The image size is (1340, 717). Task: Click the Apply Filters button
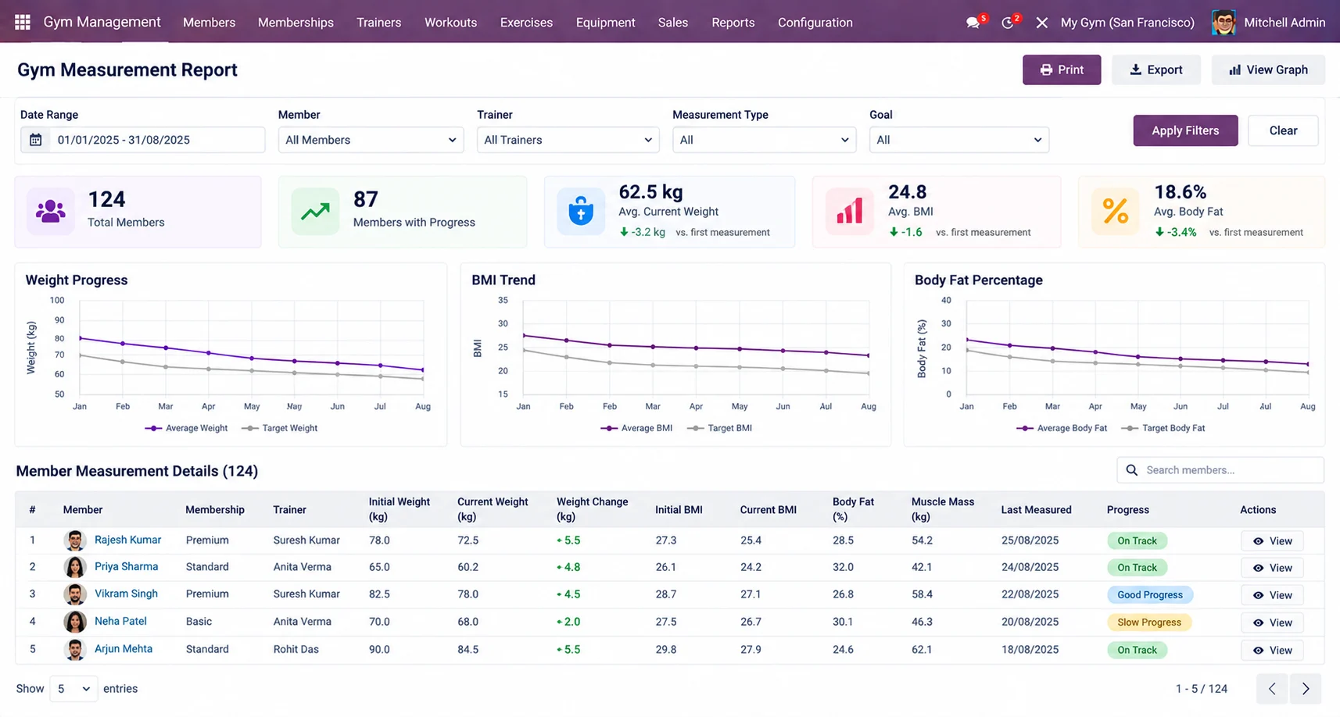1185,130
